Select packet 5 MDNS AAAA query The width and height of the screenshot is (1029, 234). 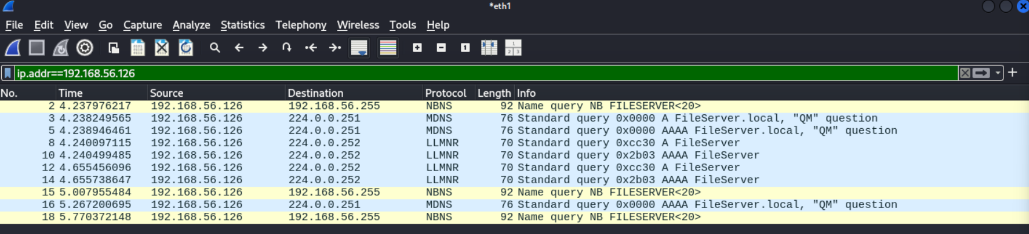click(514, 131)
